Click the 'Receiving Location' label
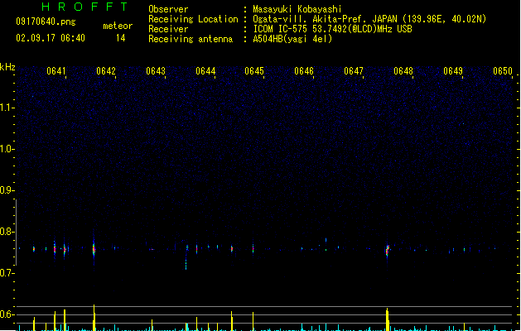This screenshot has width=521, height=331. 193,19
